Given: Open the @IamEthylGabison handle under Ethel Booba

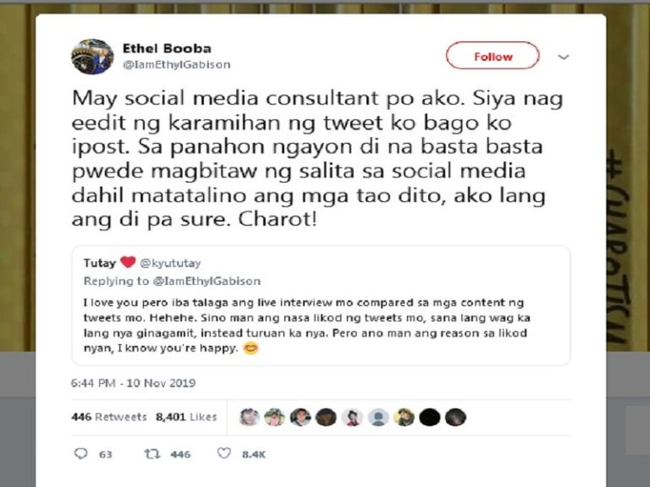Looking at the screenshot, I should point(177,64).
